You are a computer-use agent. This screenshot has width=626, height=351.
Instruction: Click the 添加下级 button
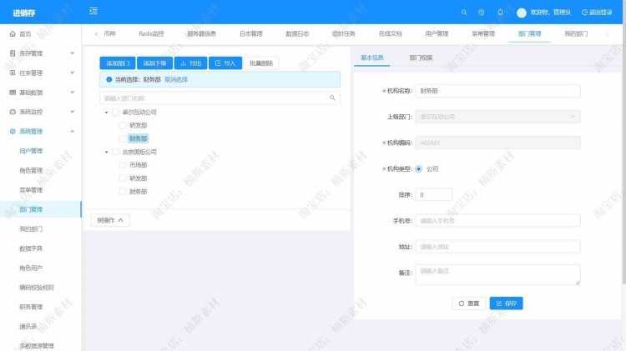tap(155, 63)
